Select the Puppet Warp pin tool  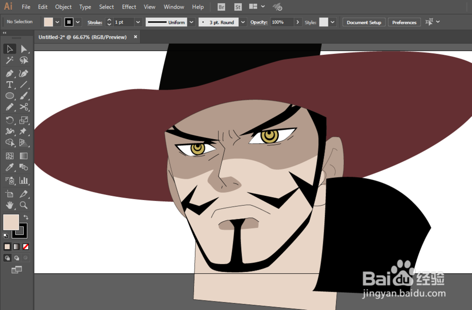pyautogui.click(x=24, y=131)
